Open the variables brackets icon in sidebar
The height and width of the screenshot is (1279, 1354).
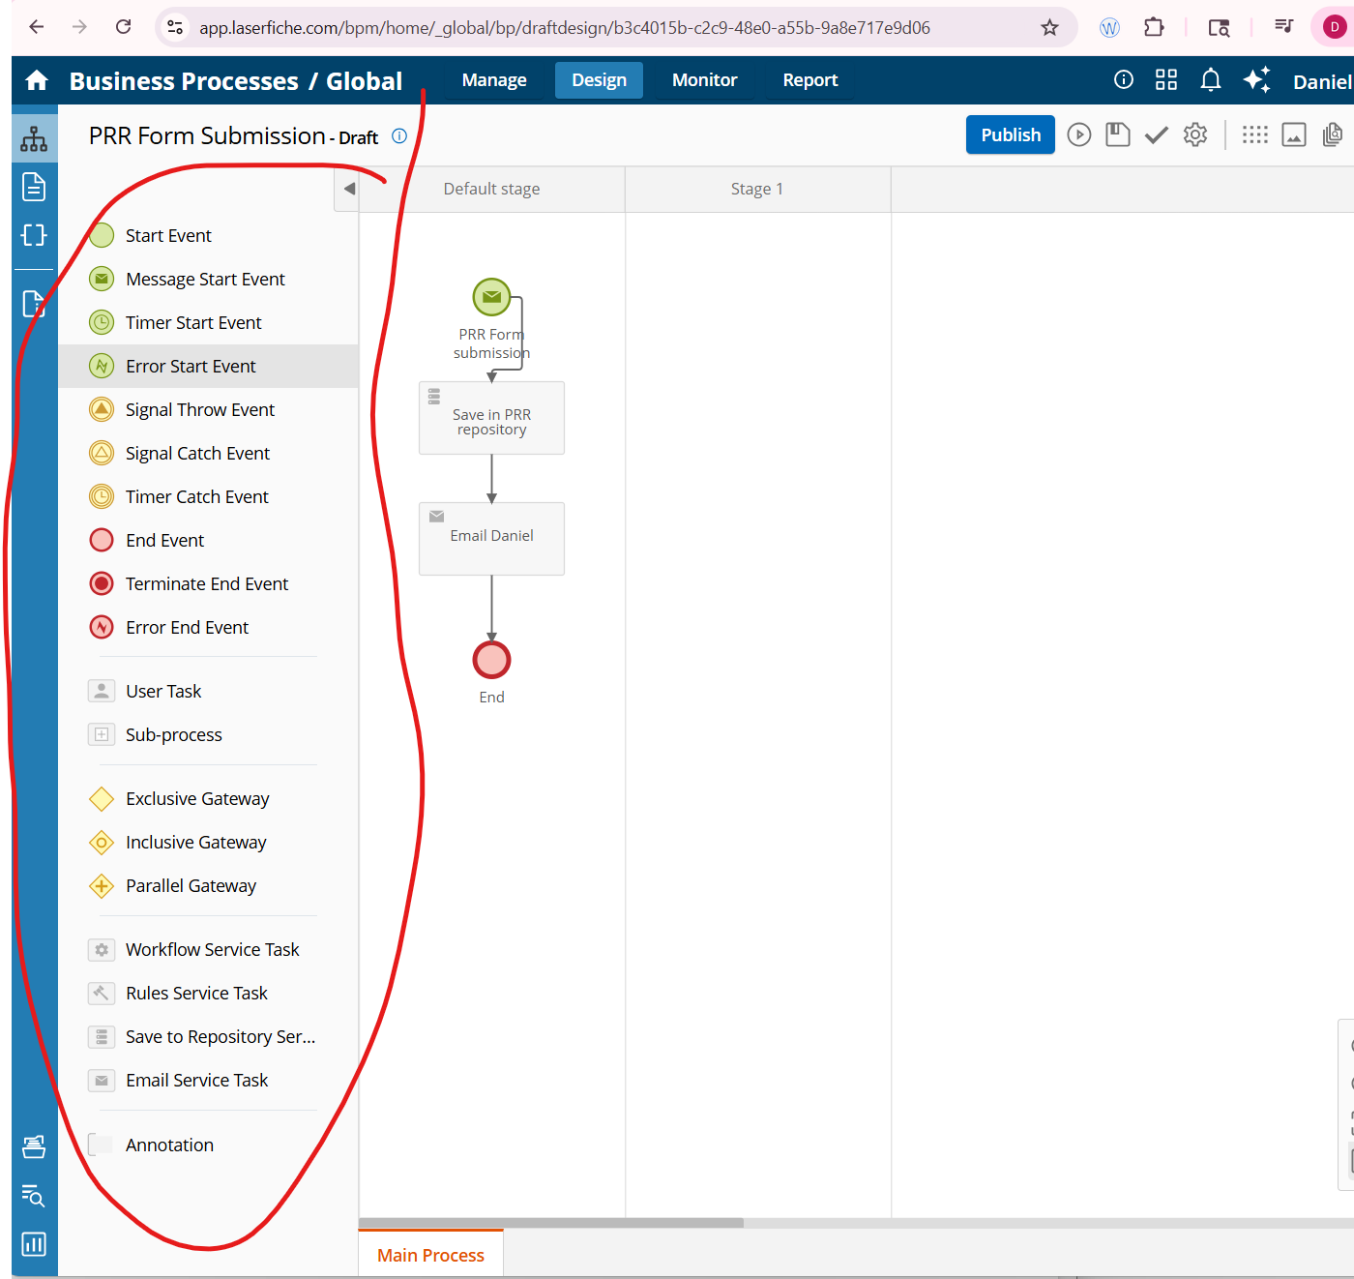coord(34,235)
